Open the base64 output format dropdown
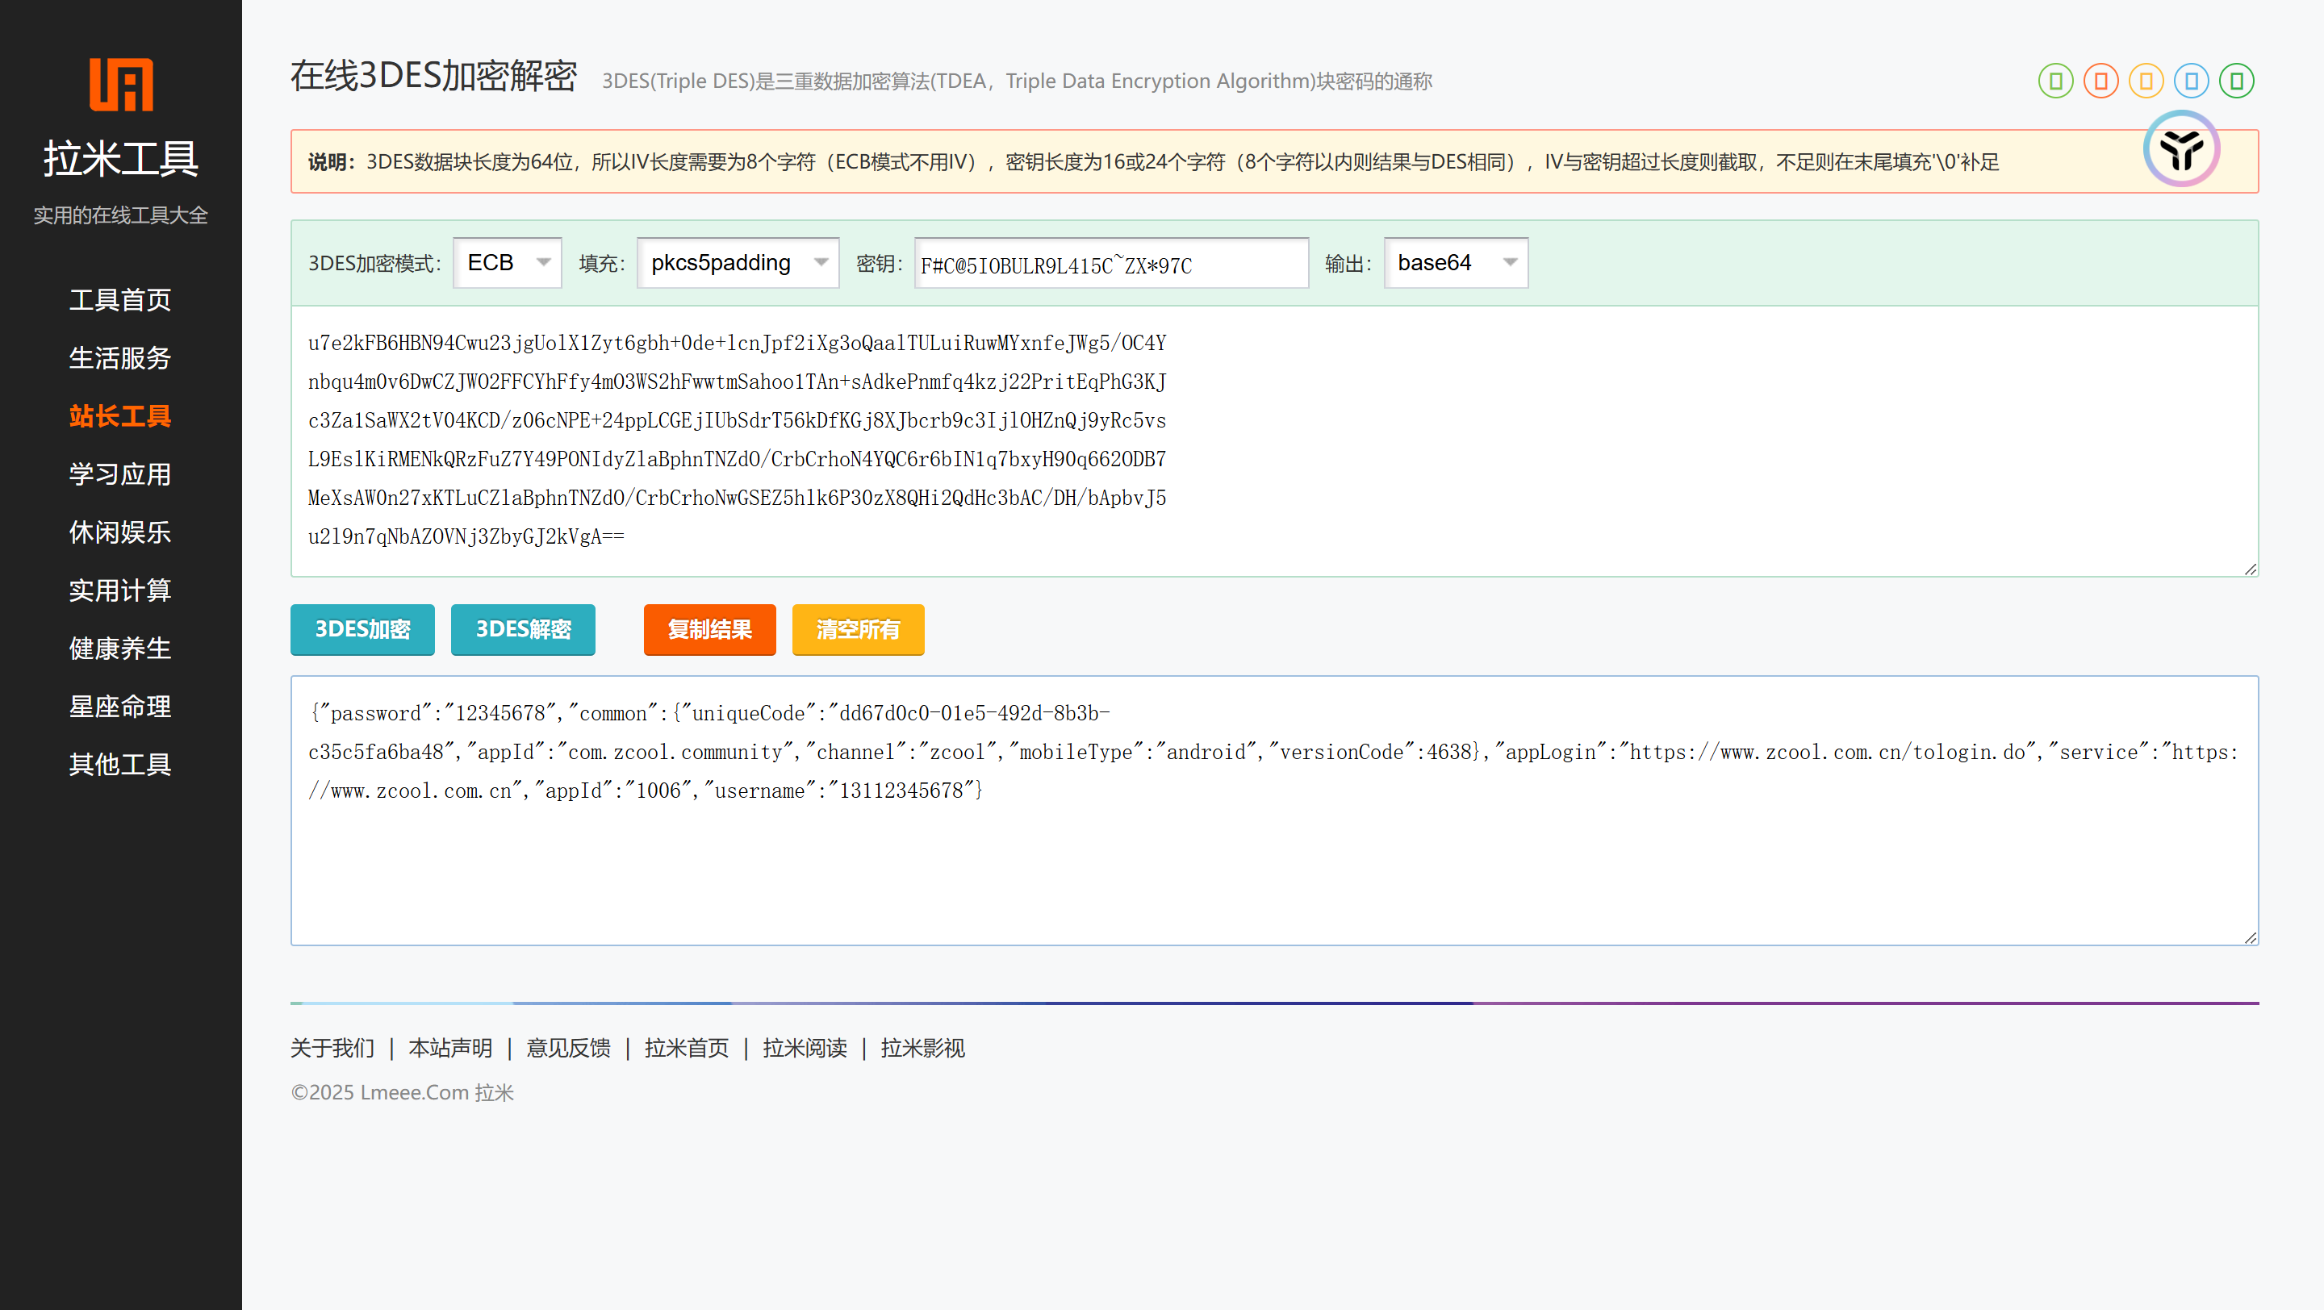This screenshot has width=2324, height=1310. pyautogui.click(x=1455, y=263)
